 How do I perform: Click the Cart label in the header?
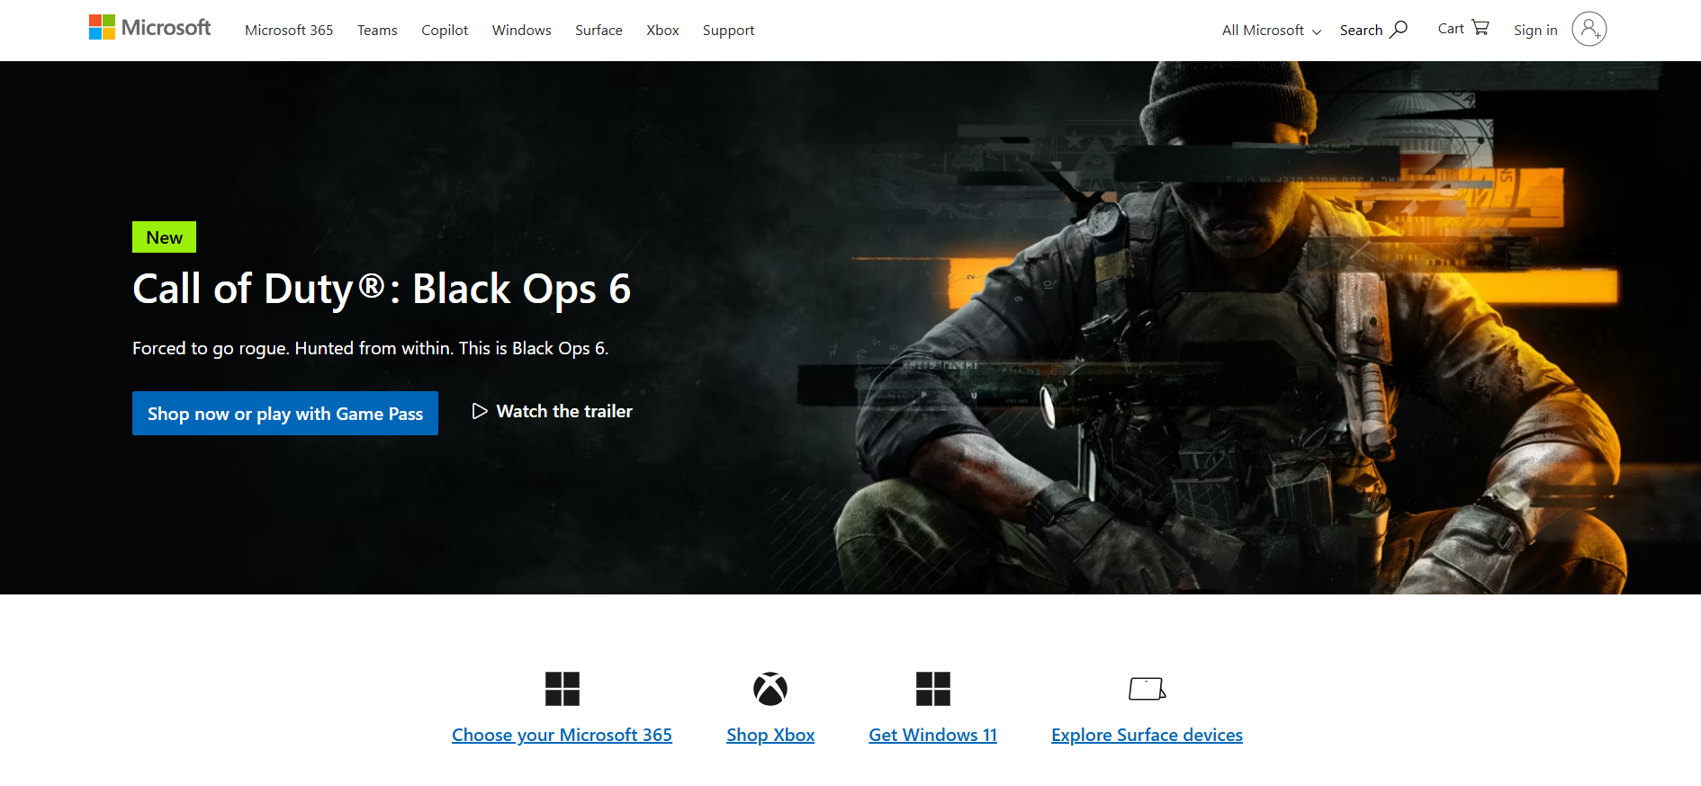(1451, 29)
